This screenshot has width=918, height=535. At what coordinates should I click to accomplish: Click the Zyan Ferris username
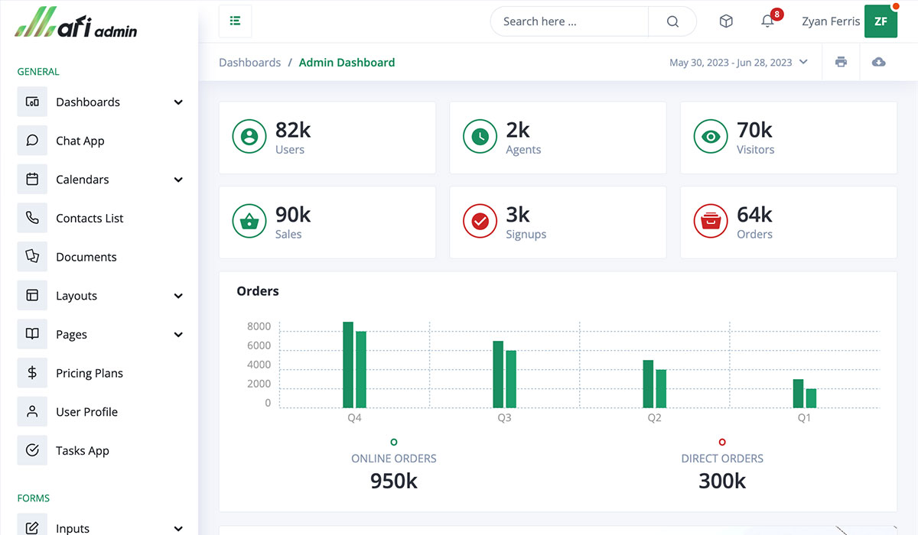click(x=831, y=21)
